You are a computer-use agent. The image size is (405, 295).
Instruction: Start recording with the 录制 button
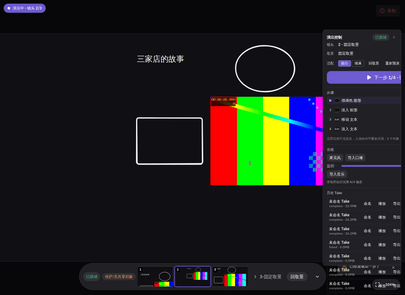pyautogui.click(x=388, y=11)
